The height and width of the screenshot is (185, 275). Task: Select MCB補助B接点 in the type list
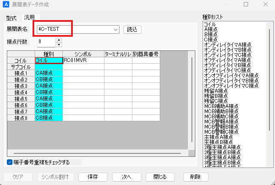221,111
